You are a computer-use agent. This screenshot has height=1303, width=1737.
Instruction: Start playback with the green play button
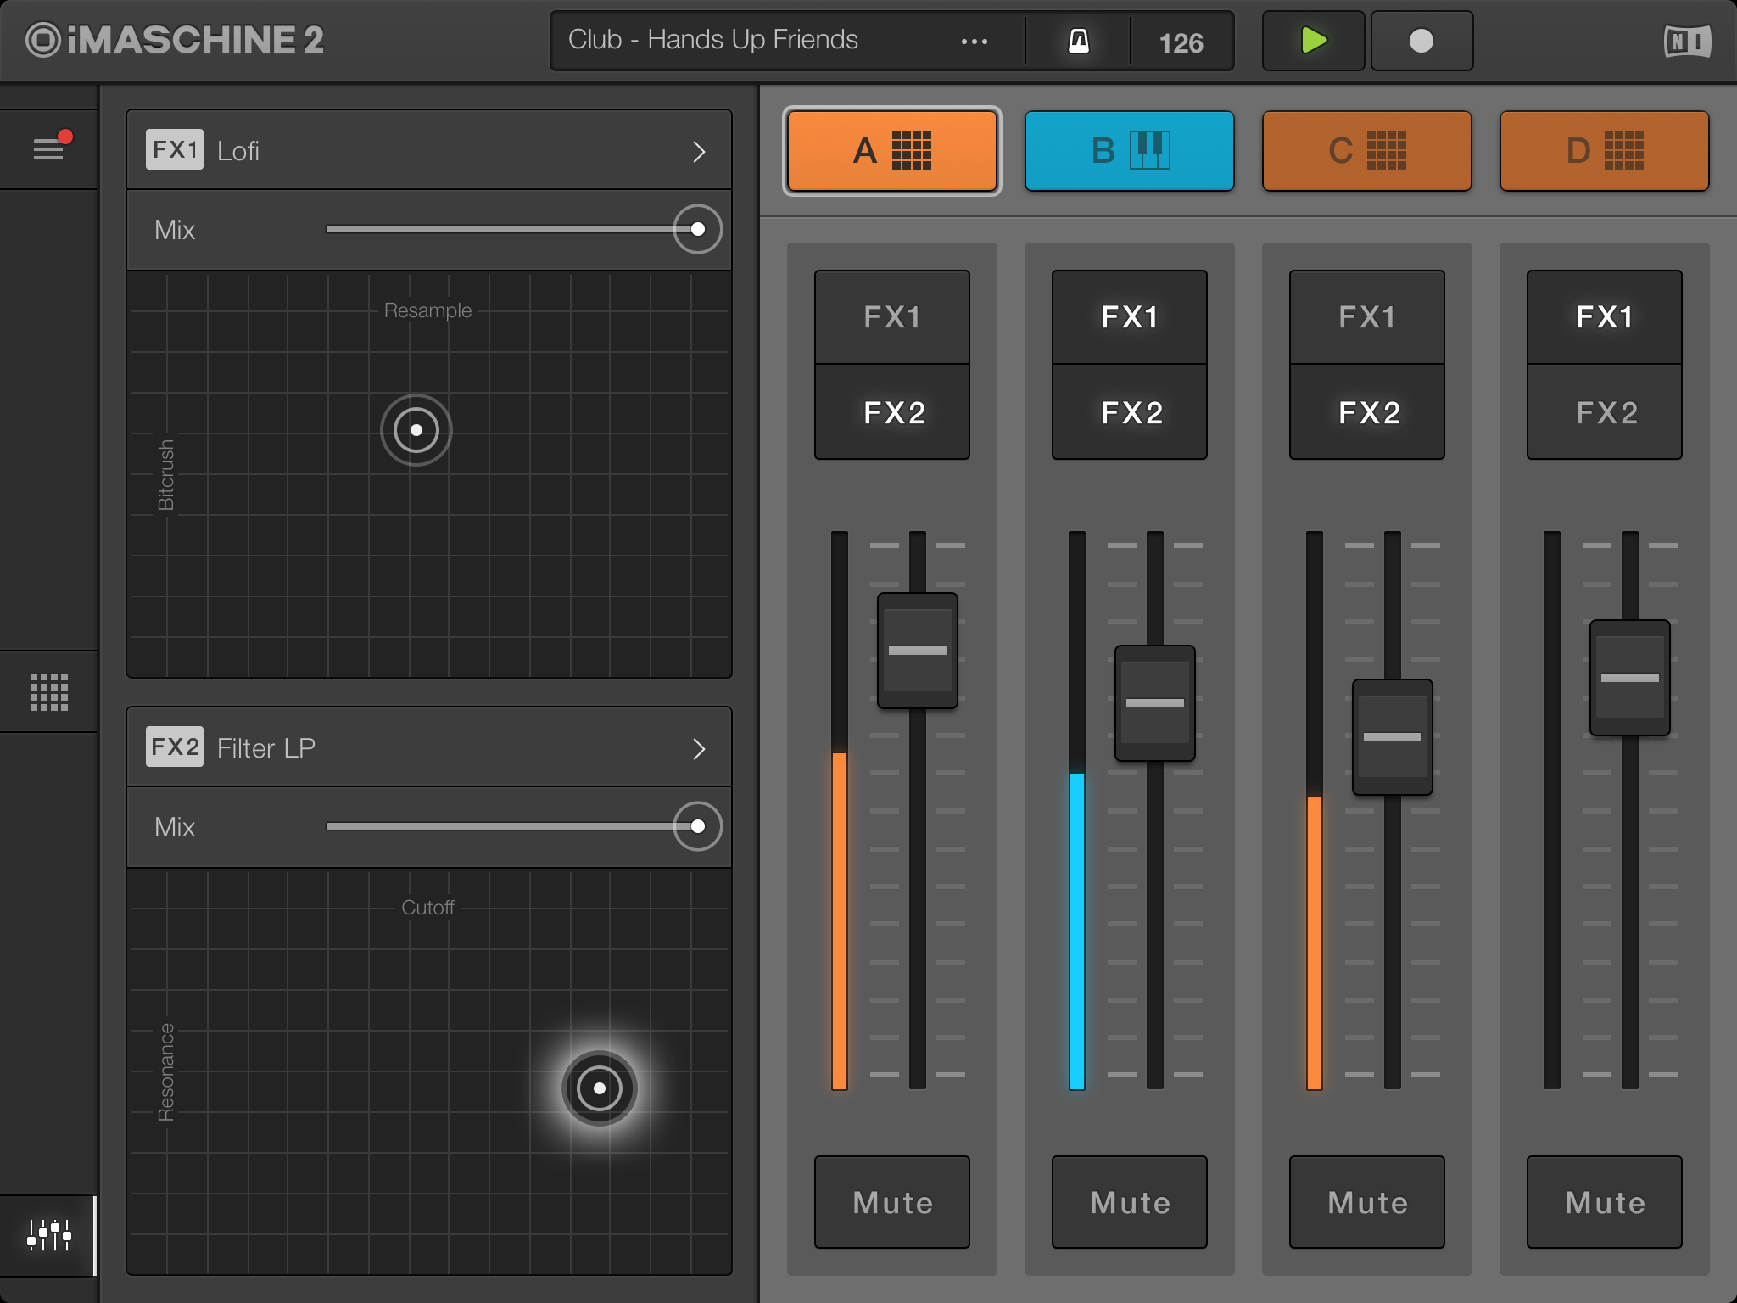(1314, 41)
